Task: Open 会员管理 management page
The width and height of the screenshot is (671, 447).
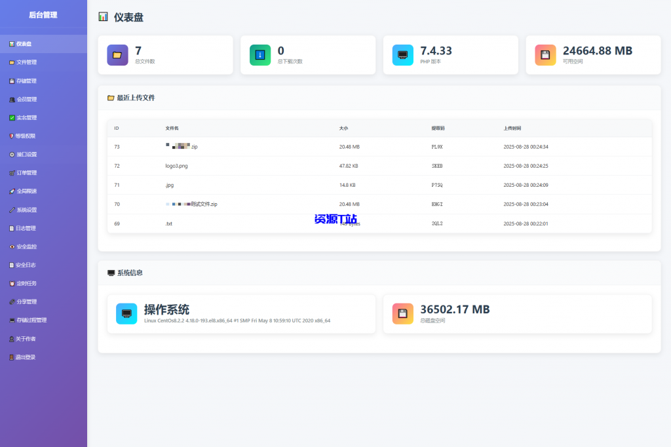Action: [x=29, y=99]
